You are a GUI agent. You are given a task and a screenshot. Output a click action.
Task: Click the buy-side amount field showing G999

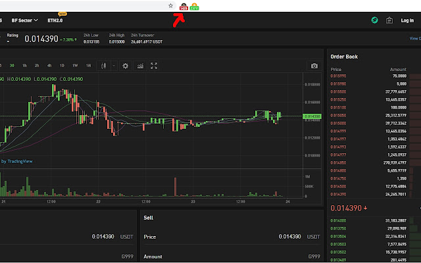click(x=67, y=256)
